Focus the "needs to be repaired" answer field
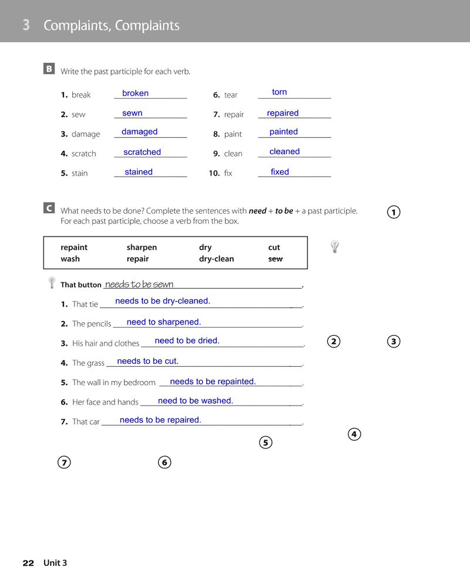 point(202,420)
